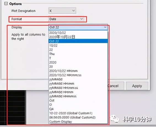This screenshot has width=156, height=127.
Task: Collapse the Options section minus box
Action: (x=6, y=4)
